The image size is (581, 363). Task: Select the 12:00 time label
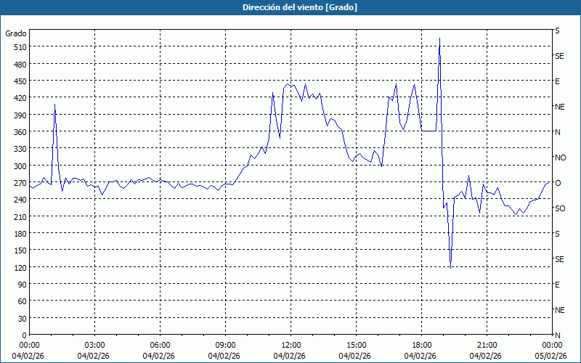pyautogui.click(x=290, y=345)
